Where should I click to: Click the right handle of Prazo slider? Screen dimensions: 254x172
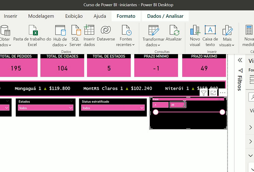pyautogui.click(x=222, y=112)
